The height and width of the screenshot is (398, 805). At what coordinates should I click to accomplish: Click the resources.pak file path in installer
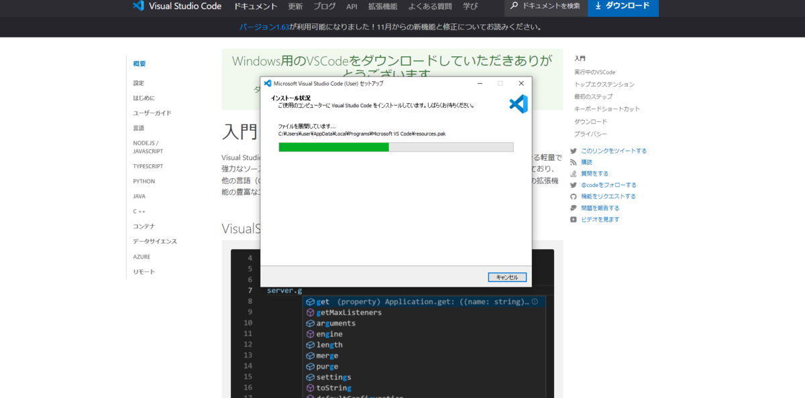point(362,133)
